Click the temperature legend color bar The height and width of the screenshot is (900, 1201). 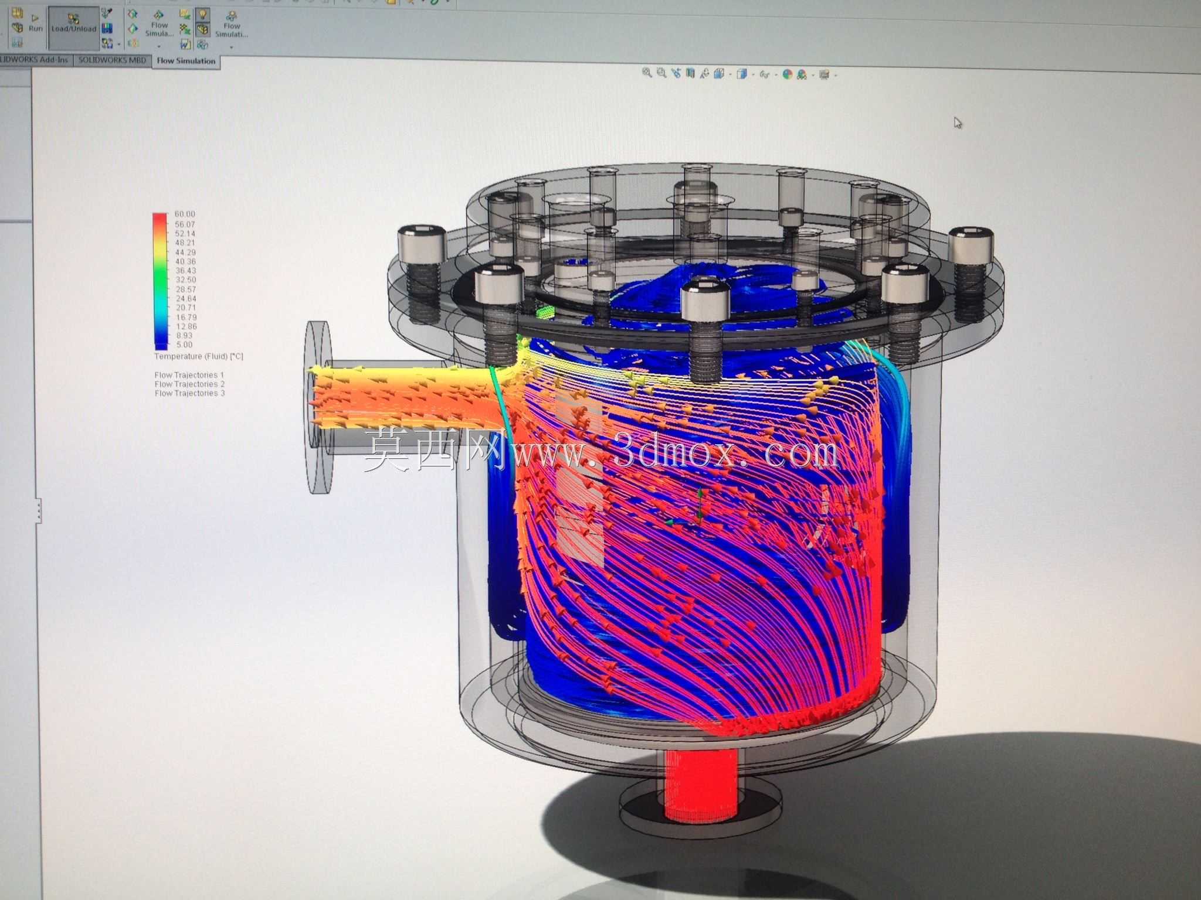(160, 281)
